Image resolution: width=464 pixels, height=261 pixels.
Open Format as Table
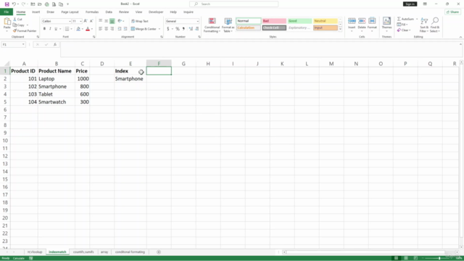tap(228, 25)
